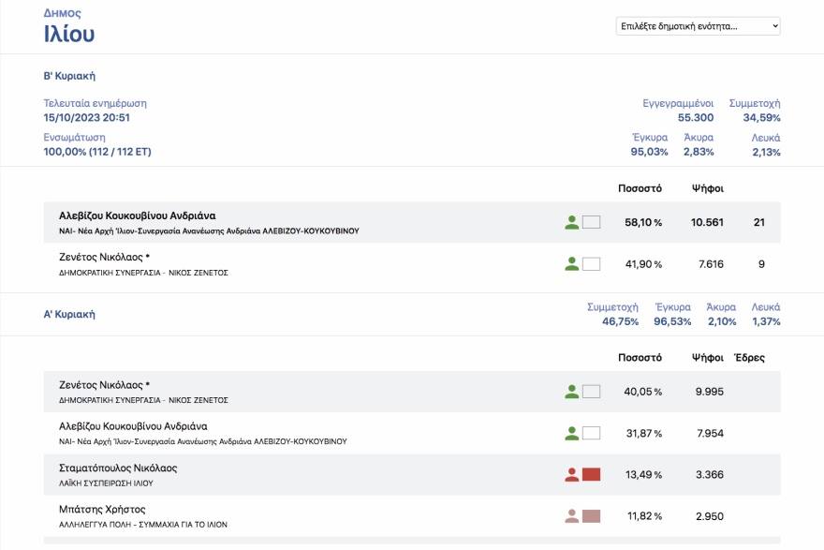Click the 'Ιλίου' municipality title
The width and height of the screenshot is (824, 550).
point(69,35)
